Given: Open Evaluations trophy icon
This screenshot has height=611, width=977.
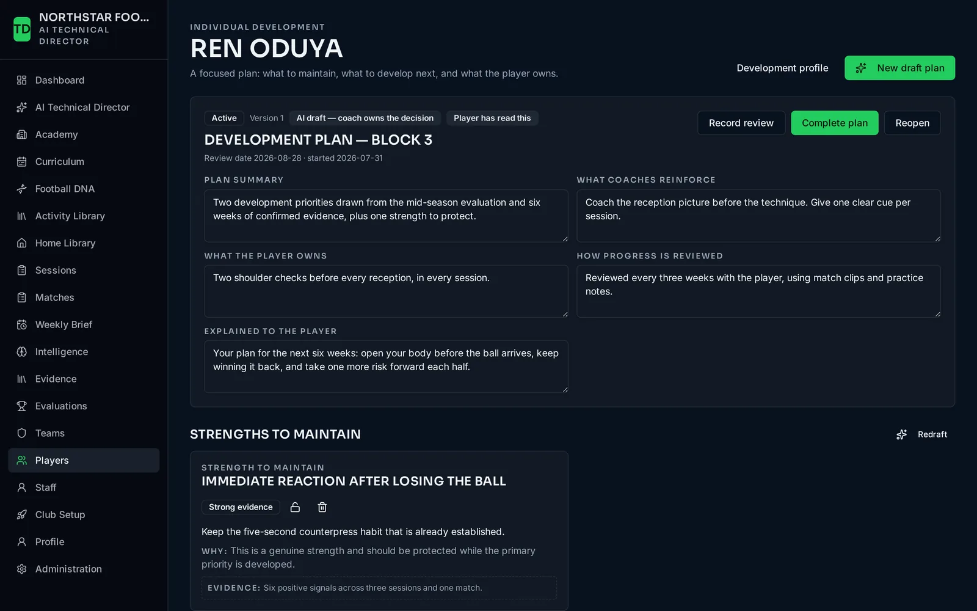Looking at the screenshot, I should pyautogui.click(x=22, y=406).
